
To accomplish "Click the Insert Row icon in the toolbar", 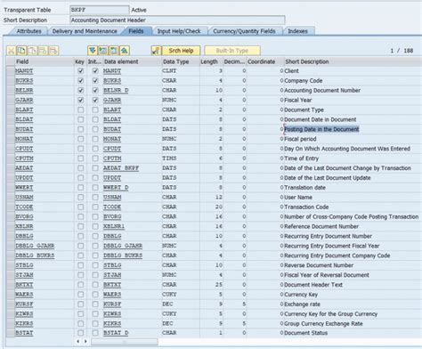I will (x=43, y=51).
